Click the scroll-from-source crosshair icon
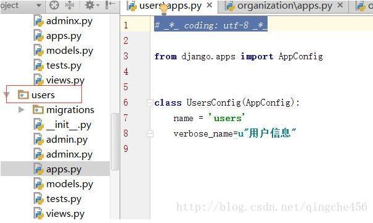373x223 pixels. pos(54,5)
